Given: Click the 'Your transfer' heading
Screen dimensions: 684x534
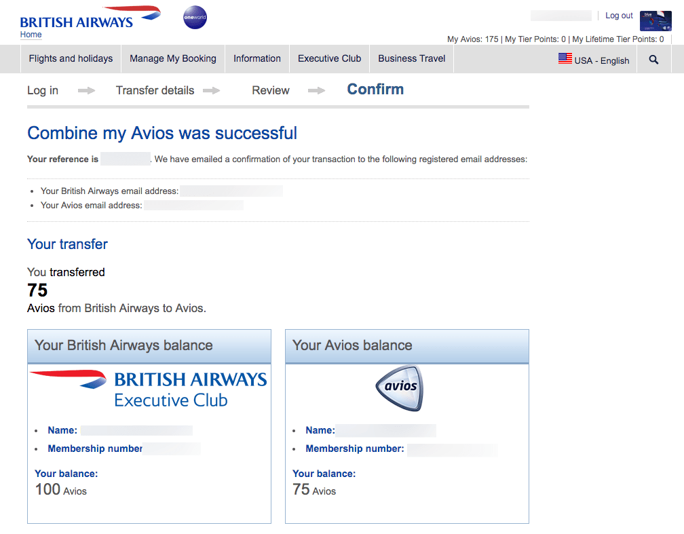Looking at the screenshot, I should (67, 244).
